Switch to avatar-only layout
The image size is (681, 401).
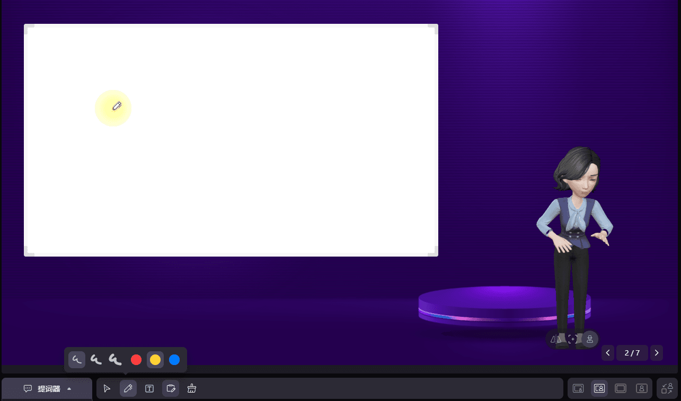(642, 388)
